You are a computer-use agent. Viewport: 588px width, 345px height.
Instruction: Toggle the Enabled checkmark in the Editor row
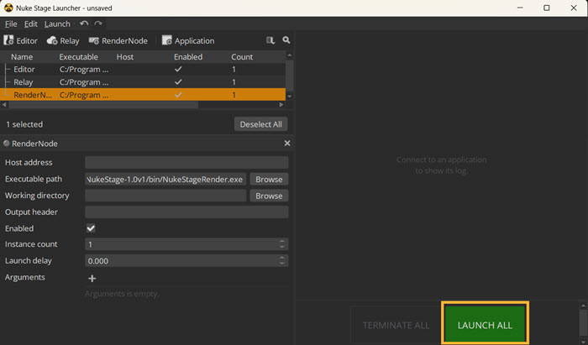[x=177, y=70]
